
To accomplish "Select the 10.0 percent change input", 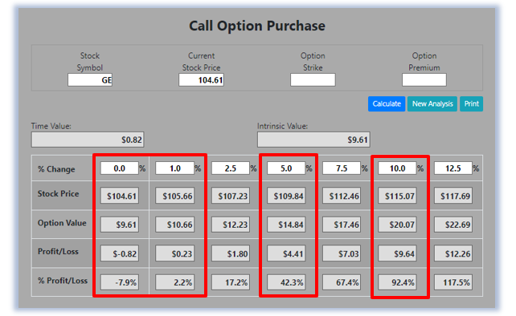I will point(397,168).
